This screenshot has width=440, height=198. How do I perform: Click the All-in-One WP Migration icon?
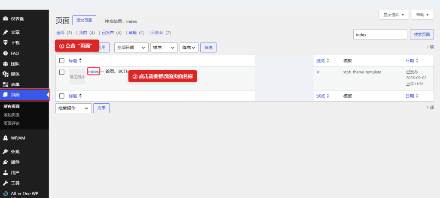[x=5, y=194]
